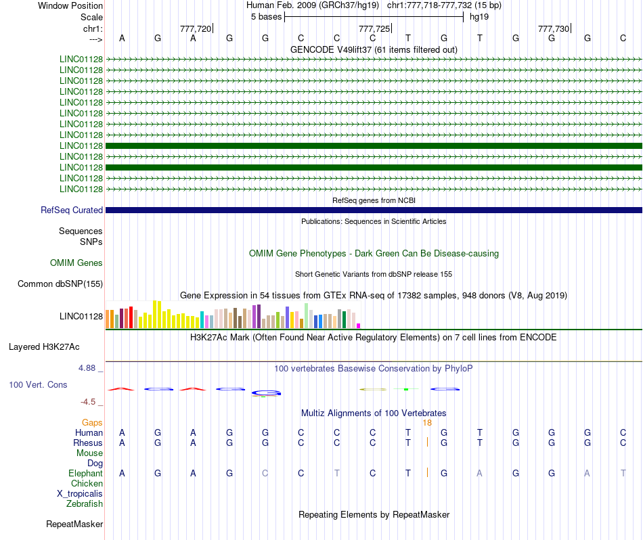643x540 pixels.
Task: Select the Rhesus species row label
Action: pyautogui.click(x=88, y=443)
